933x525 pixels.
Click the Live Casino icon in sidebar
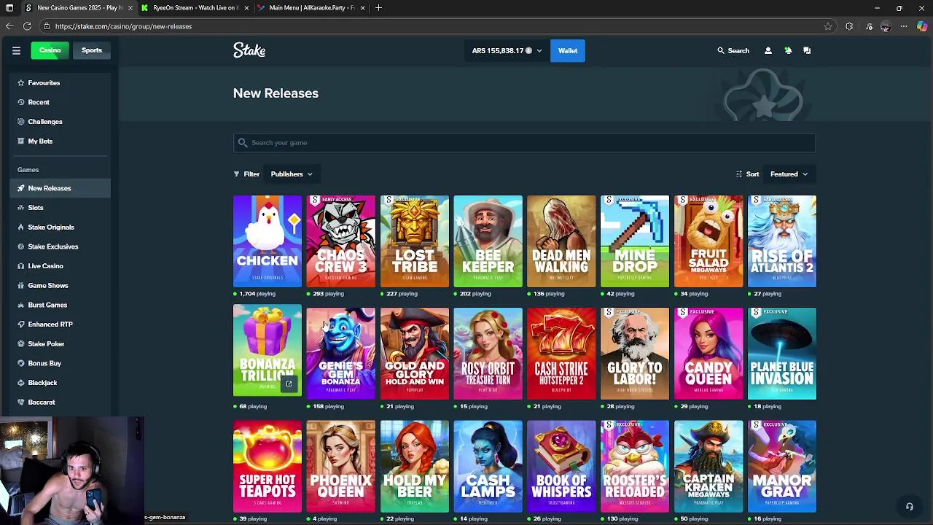tap(21, 266)
